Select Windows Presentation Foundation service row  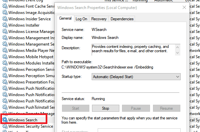click(x=31, y=82)
